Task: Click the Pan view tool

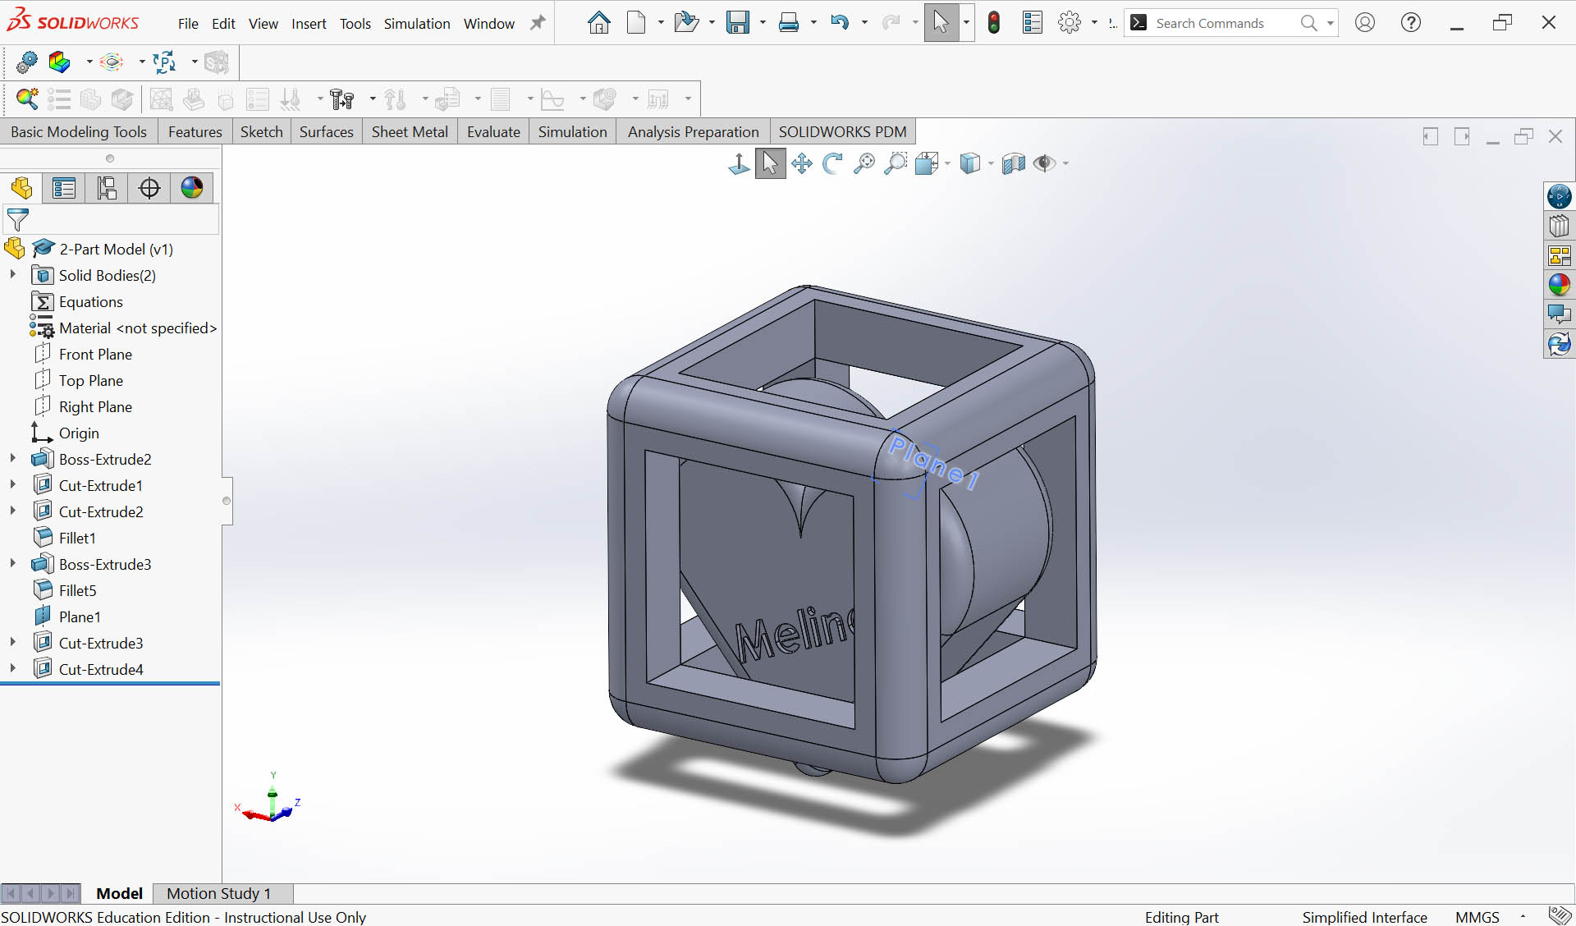Action: click(802, 163)
